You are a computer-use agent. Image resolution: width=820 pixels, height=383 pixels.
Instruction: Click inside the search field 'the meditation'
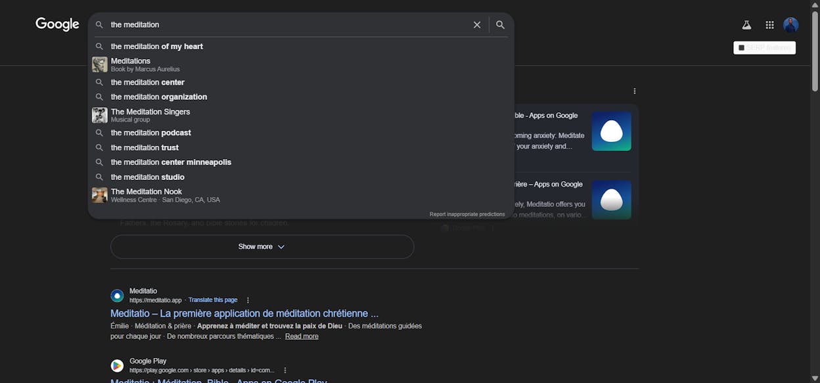pos(286,25)
